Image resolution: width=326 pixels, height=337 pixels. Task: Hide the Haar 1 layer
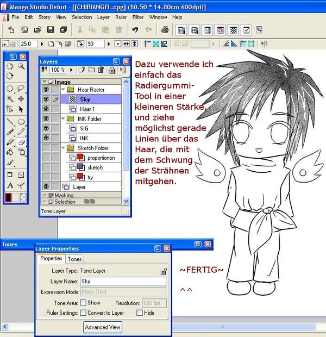[x=46, y=109]
